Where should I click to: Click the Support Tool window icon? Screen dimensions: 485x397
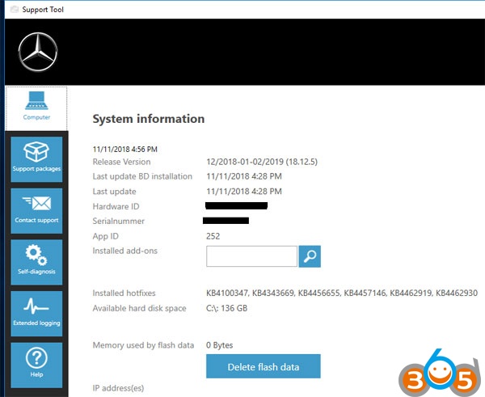tap(15, 9)
